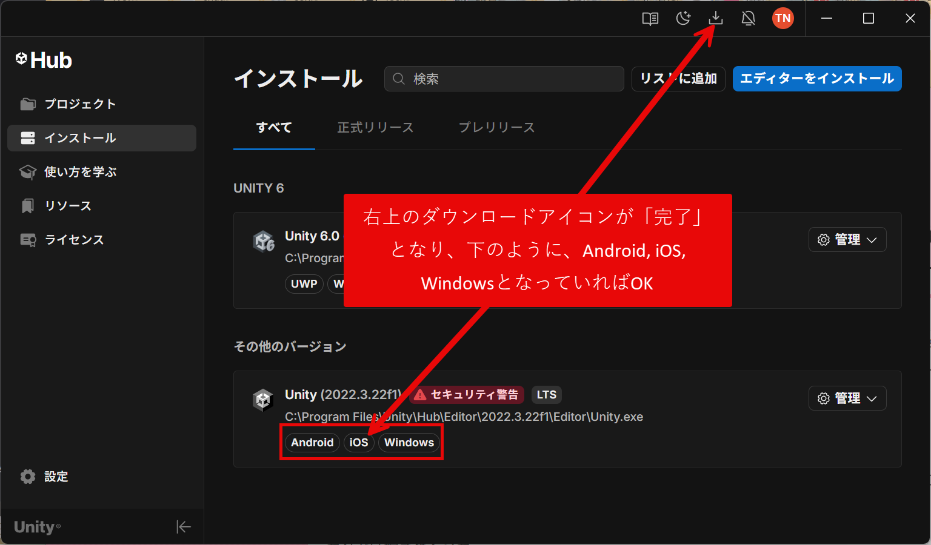Expand 管理 dropdown for Unity 6.0

847,240
